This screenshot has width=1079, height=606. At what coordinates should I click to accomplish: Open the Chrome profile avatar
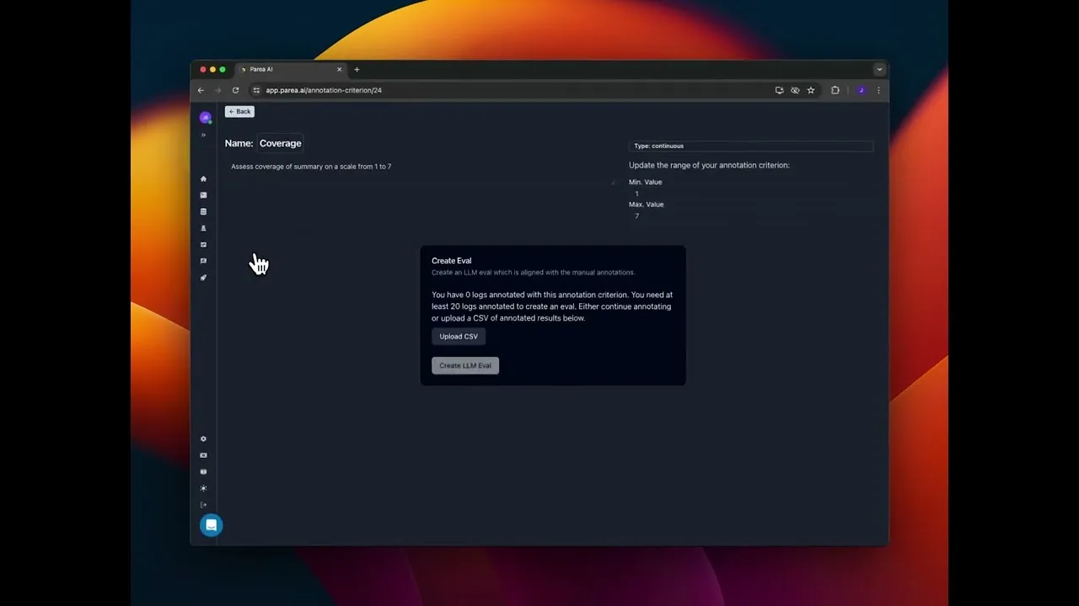(861, 90)
